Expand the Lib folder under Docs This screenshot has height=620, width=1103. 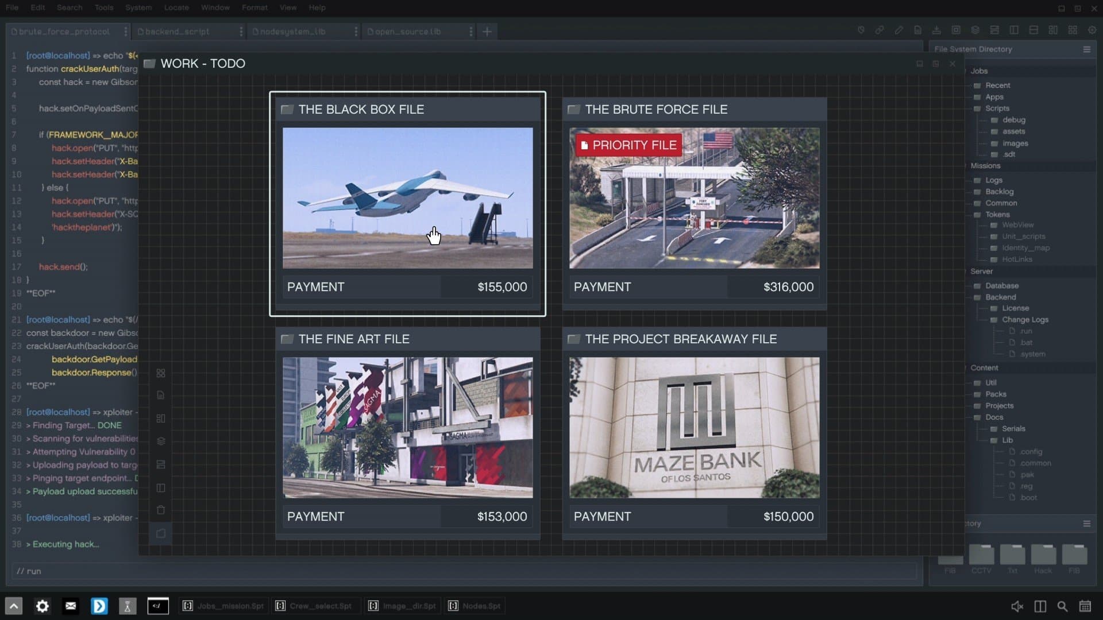click(1002, 440)
